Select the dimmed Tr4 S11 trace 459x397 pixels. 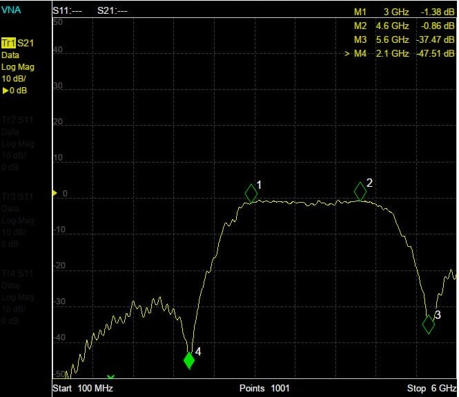click(17, 273)
